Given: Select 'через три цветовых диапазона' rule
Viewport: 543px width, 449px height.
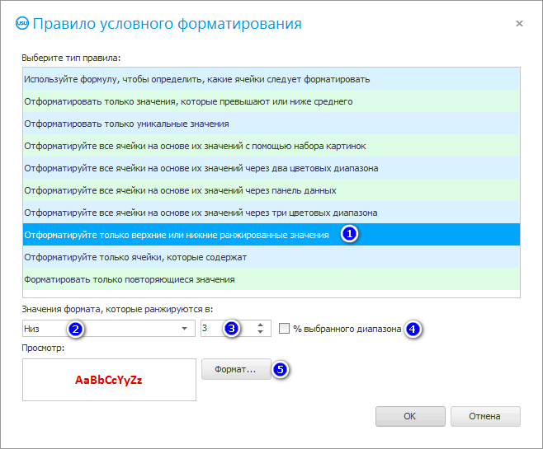Looking at the screenshot, I should (x=201, y=213).
